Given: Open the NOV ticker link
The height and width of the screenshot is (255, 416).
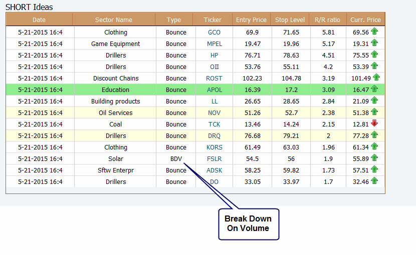Looking at the screenshot, I should click(x=214, y=113).
